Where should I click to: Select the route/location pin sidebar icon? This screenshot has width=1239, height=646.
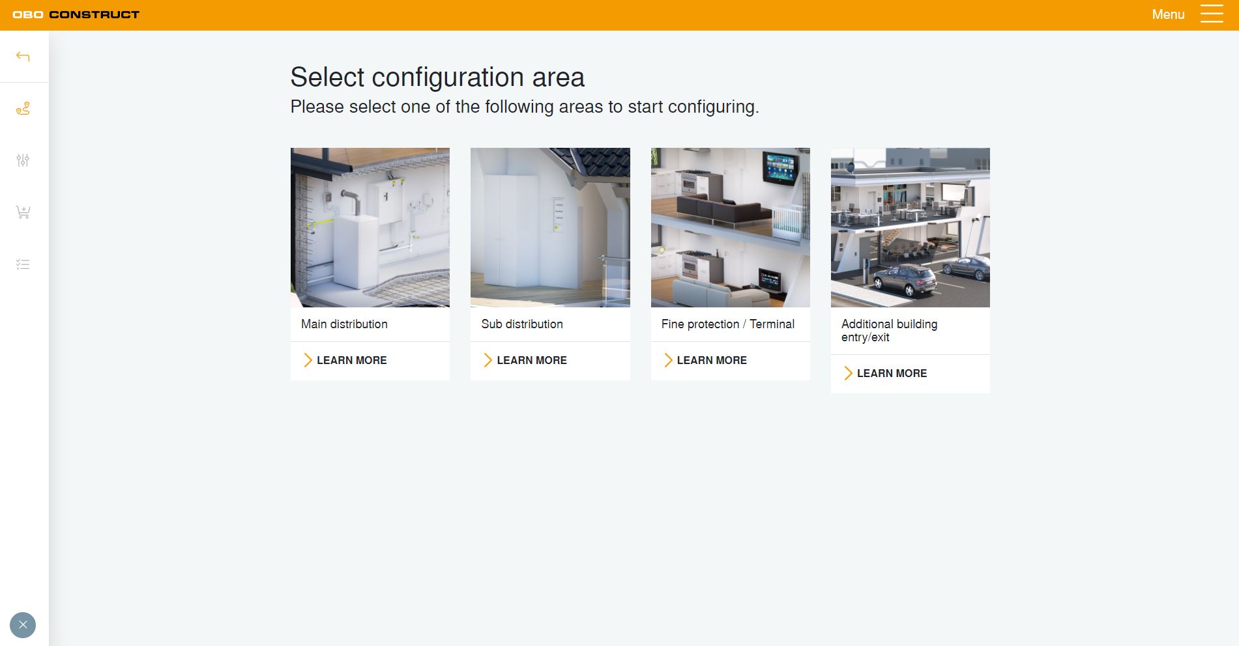point(23,109)
